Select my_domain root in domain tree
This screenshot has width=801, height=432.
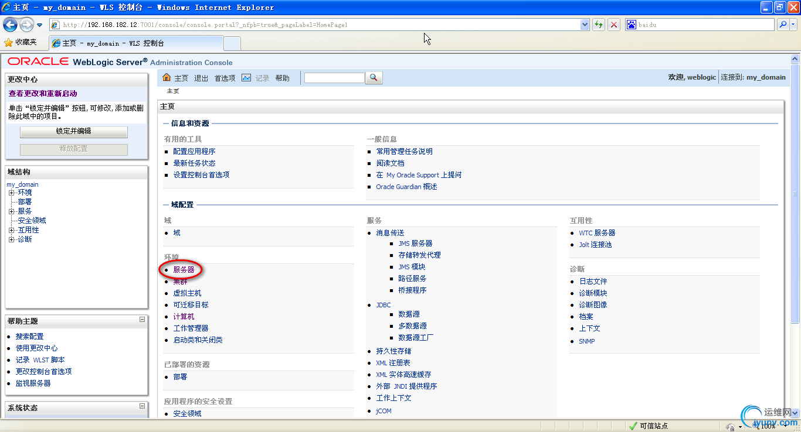[x=23, y=184]
